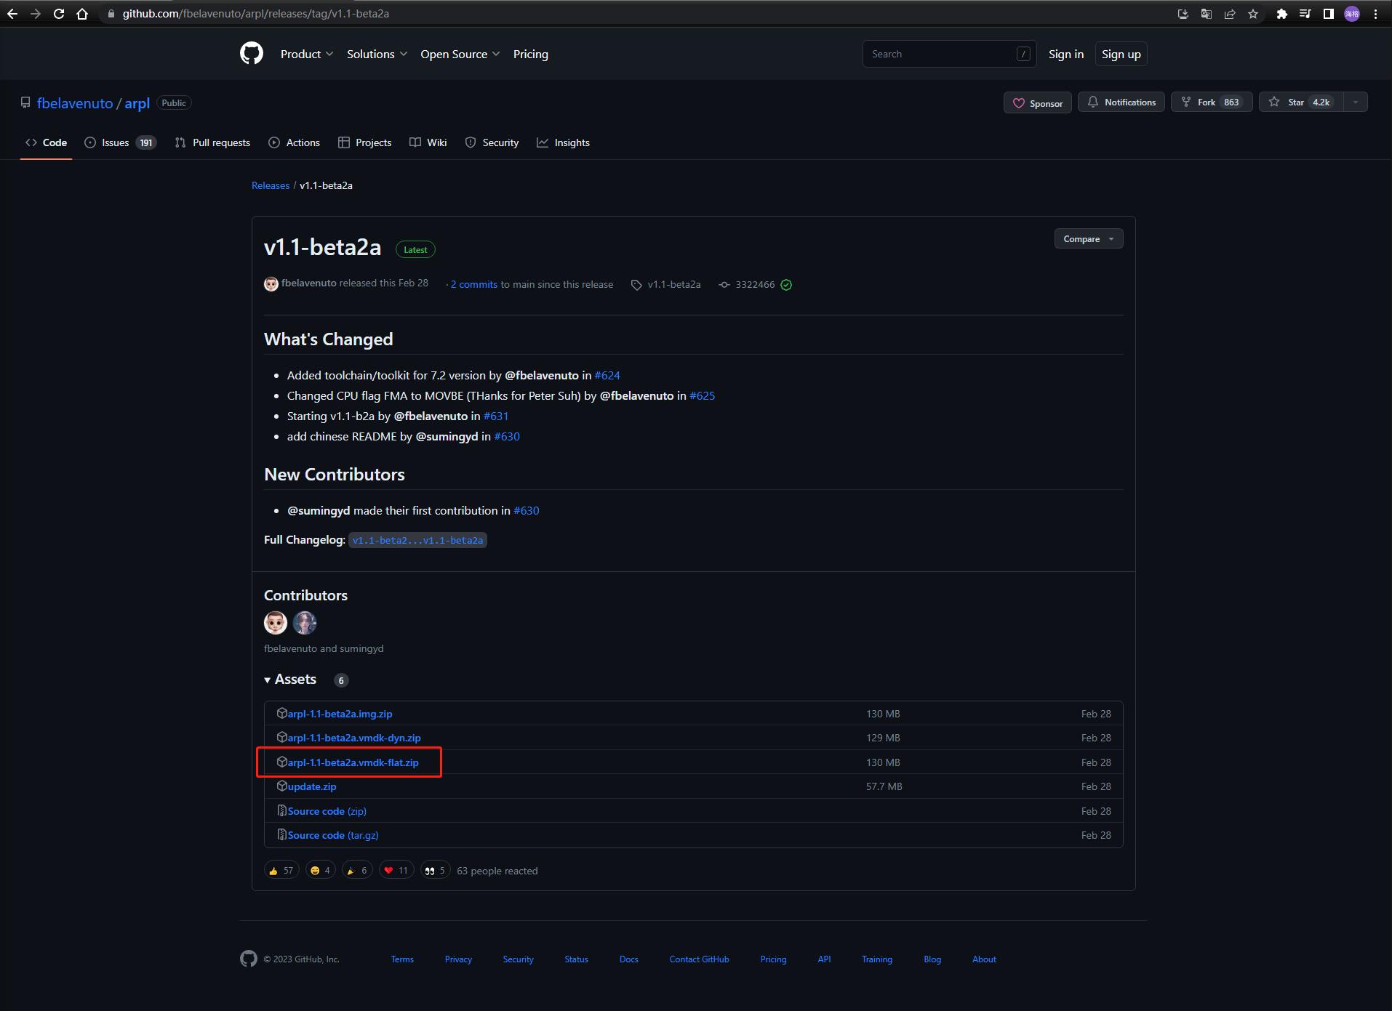Click the browser reload page icon

click(59, 14)
